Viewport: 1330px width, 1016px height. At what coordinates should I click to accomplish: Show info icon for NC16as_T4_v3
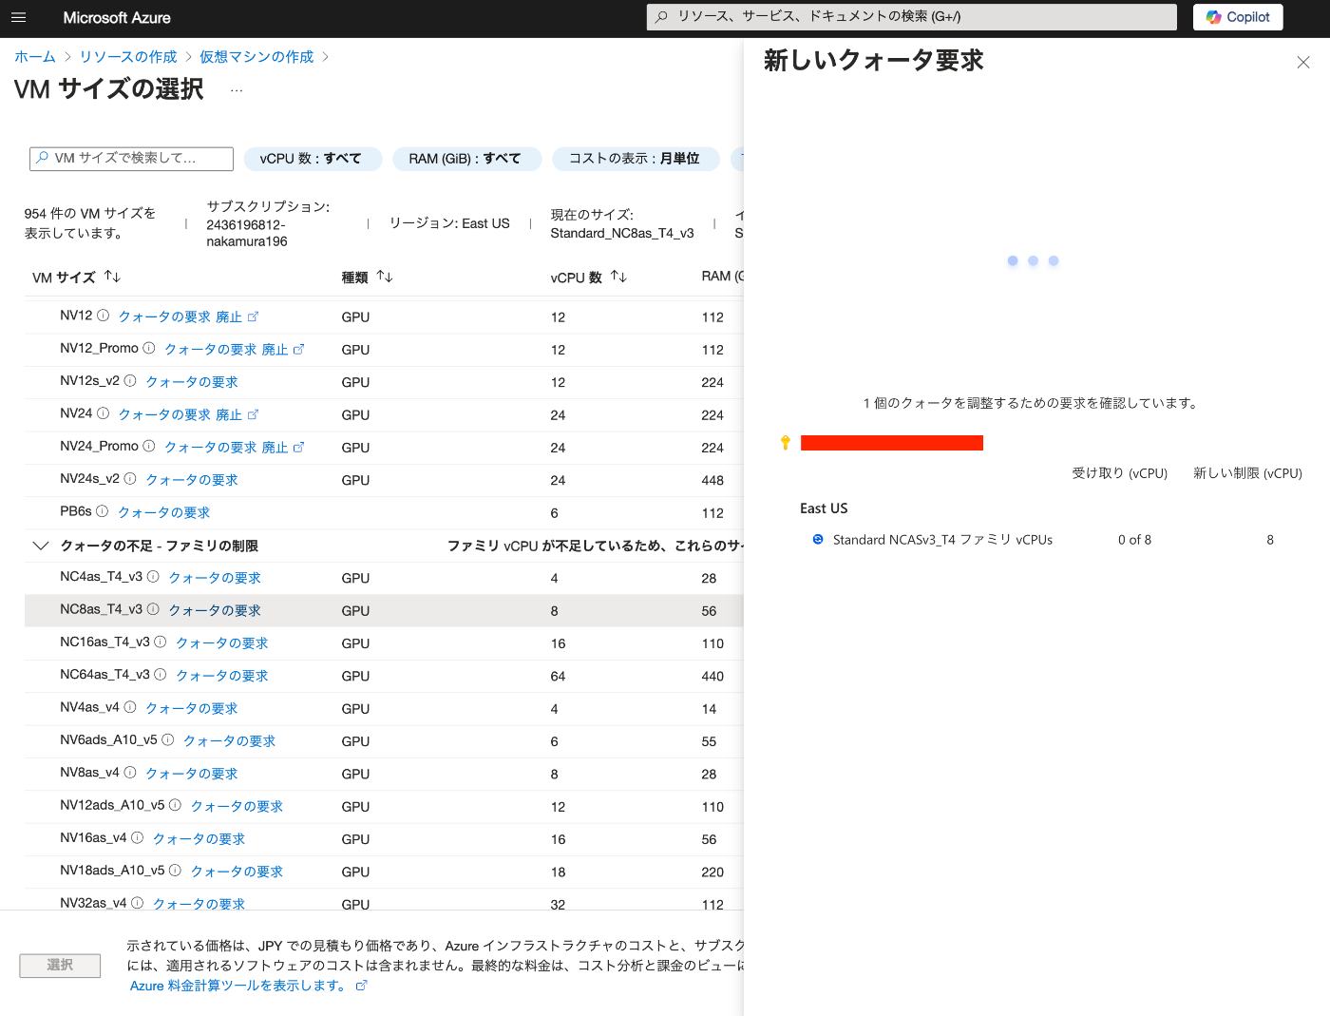coord(161,642)
